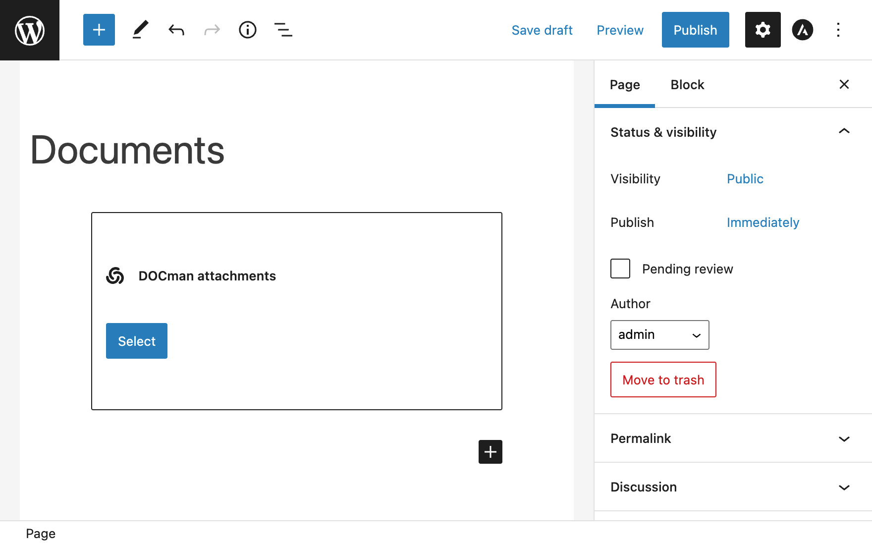Add a block below DOCman attachments
This screenshot has width=872, height=545.
click(490, 452)
